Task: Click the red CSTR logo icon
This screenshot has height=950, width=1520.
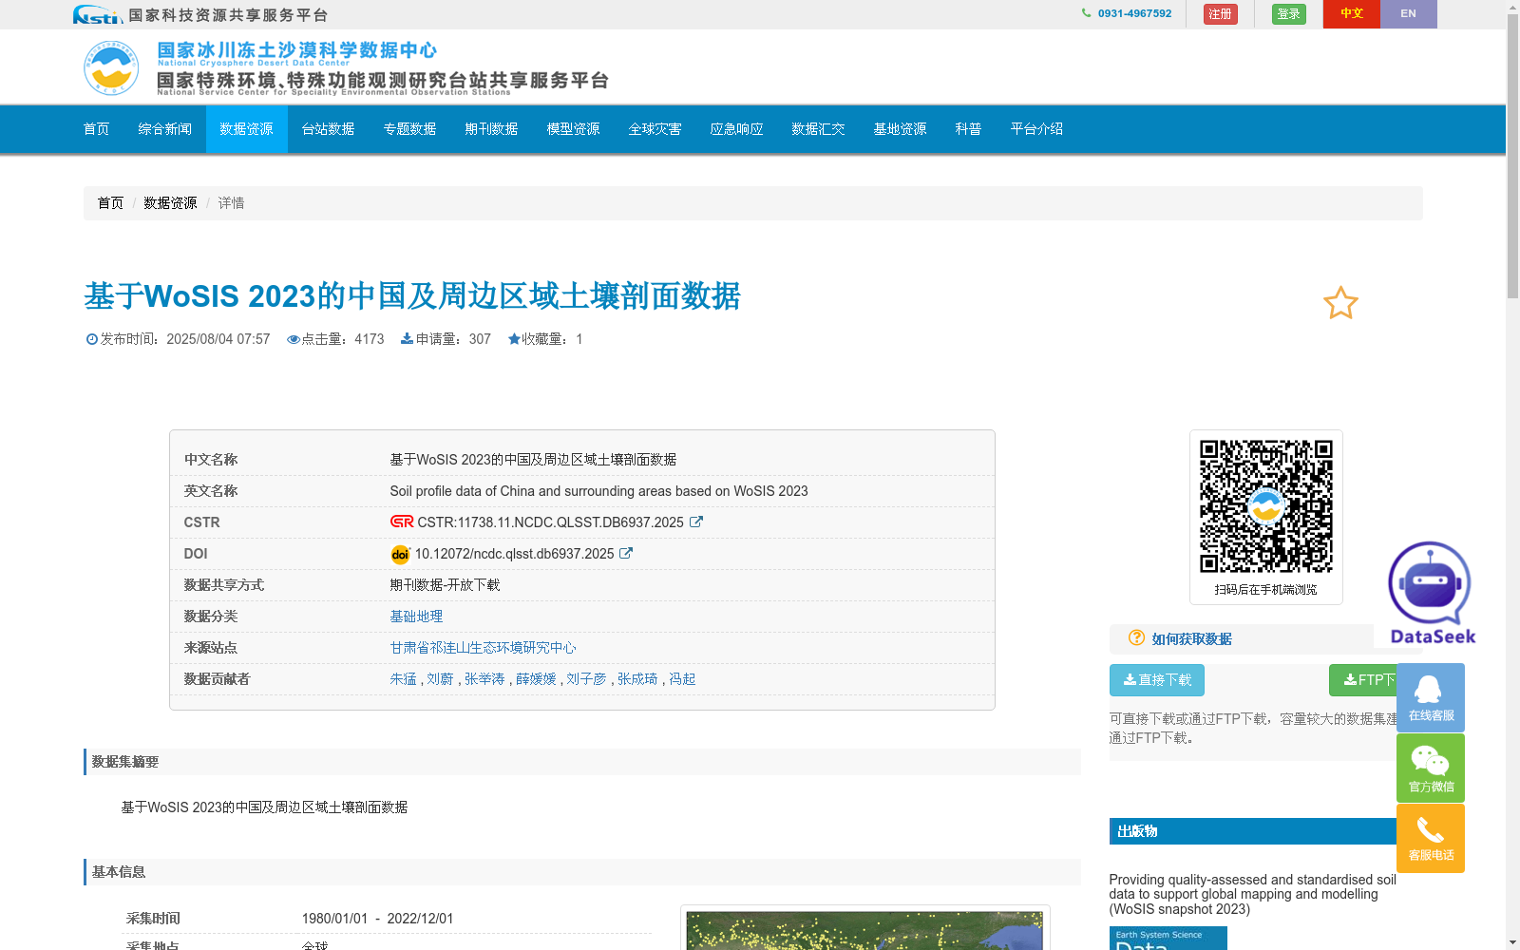Action: [x=402, y=522]
